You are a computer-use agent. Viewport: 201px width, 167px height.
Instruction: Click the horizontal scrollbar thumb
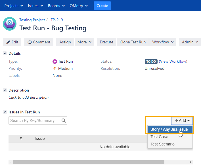coord(89,162)
